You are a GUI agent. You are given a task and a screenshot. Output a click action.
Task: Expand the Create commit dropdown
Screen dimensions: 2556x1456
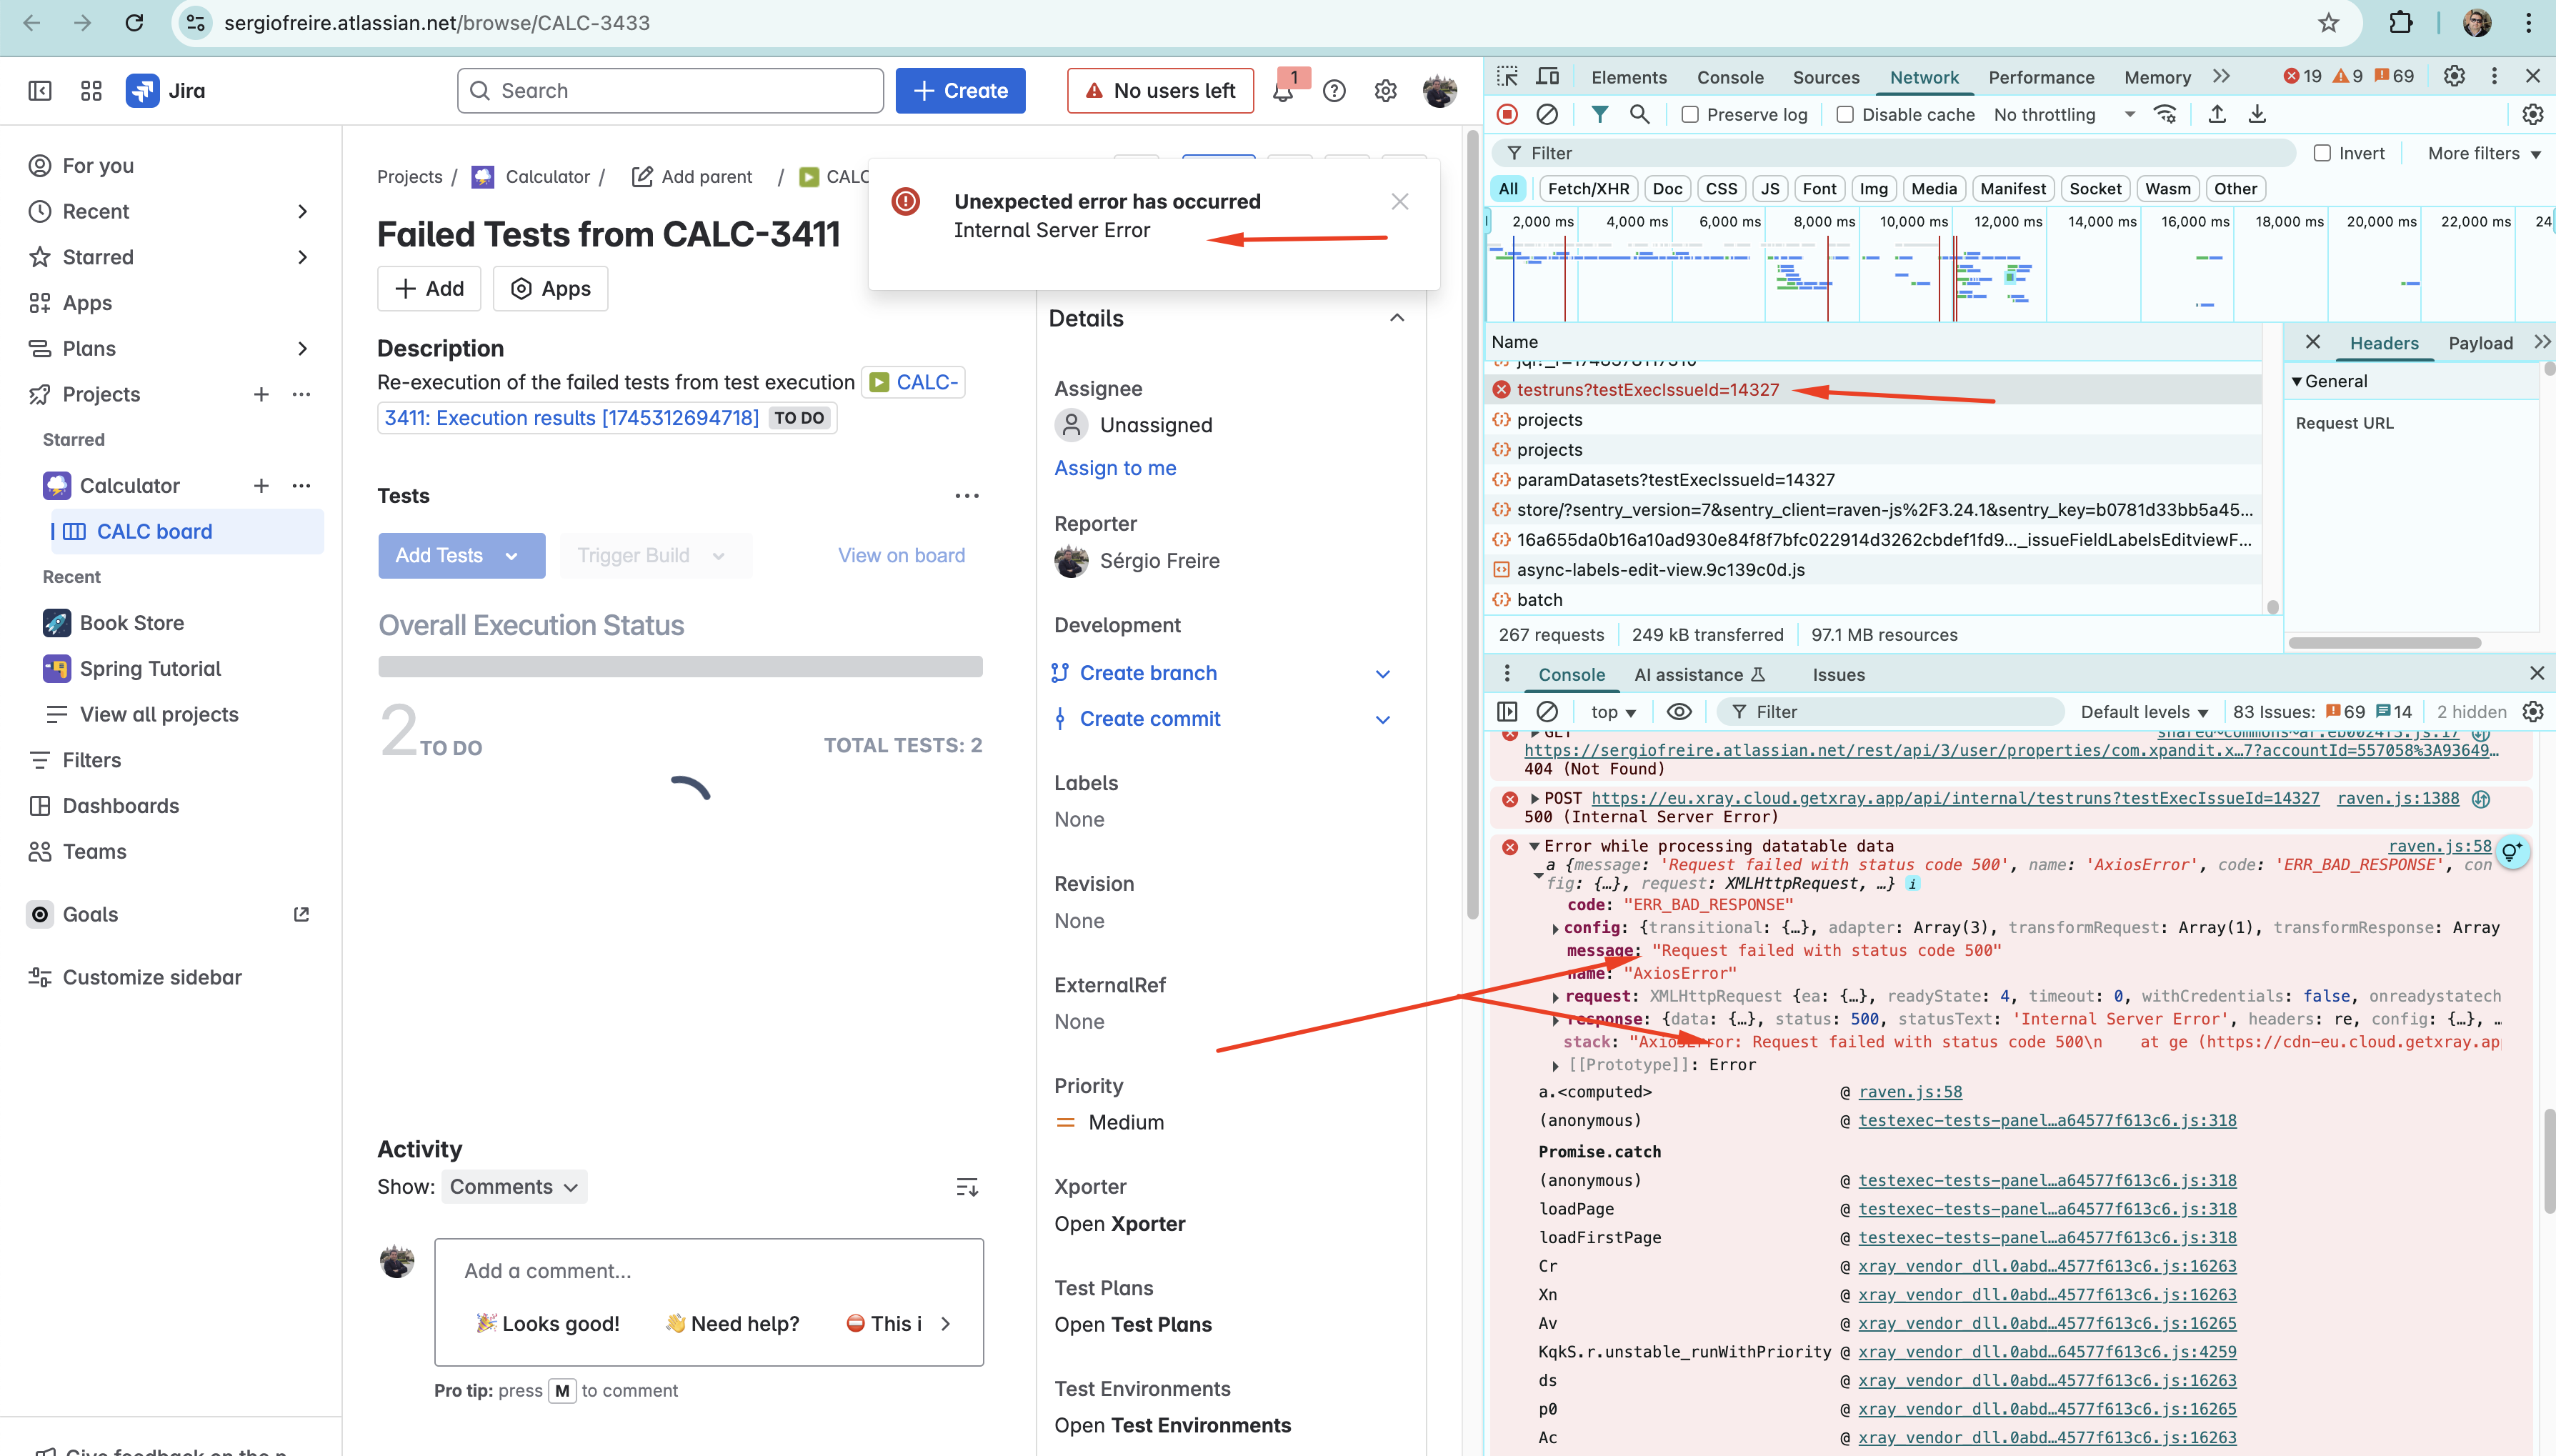1384,719
